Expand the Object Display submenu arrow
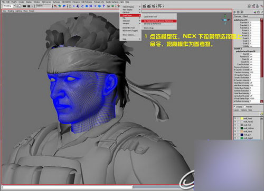 (x=140, y=7)
